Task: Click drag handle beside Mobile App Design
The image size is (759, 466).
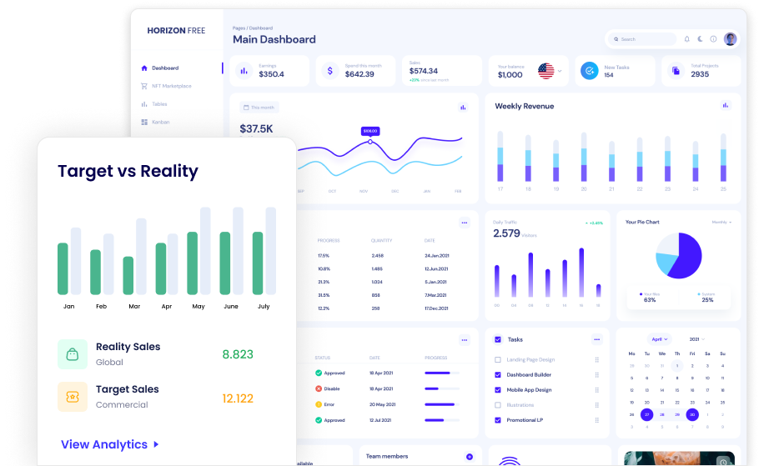Action: coord(597,390)
